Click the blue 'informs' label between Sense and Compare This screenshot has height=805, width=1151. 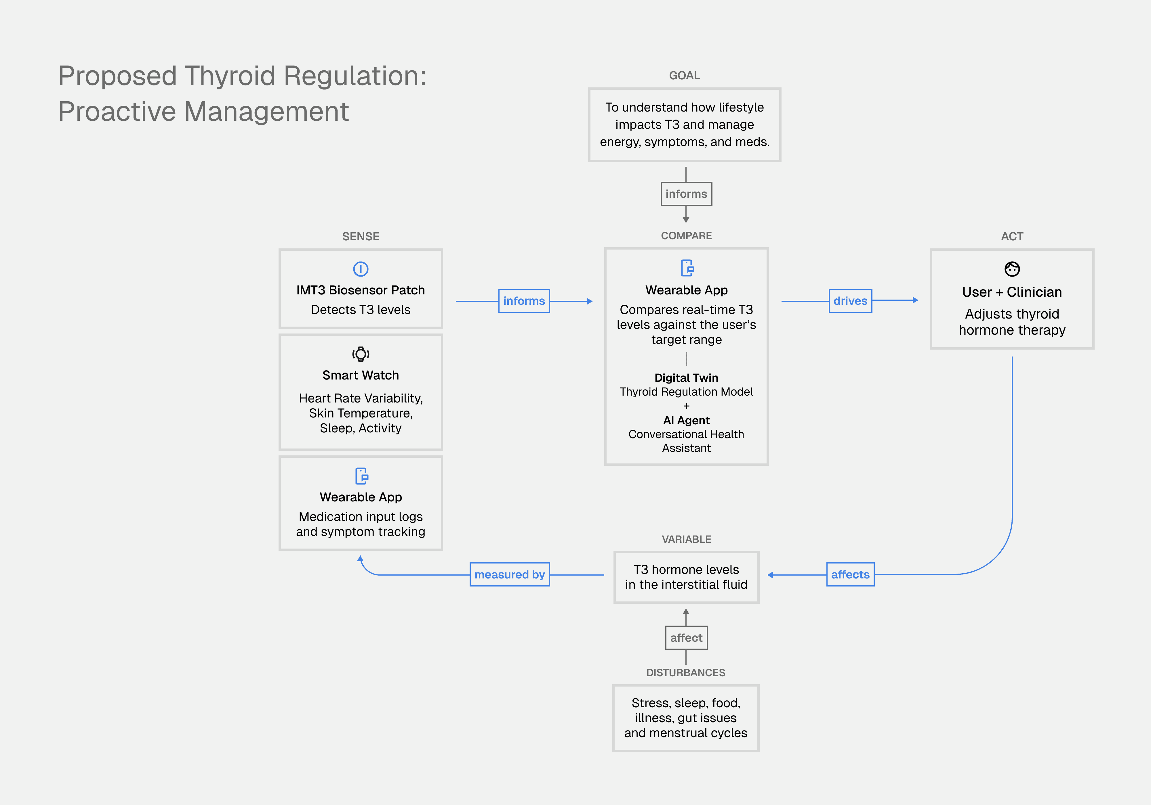(x=524, y=300)
